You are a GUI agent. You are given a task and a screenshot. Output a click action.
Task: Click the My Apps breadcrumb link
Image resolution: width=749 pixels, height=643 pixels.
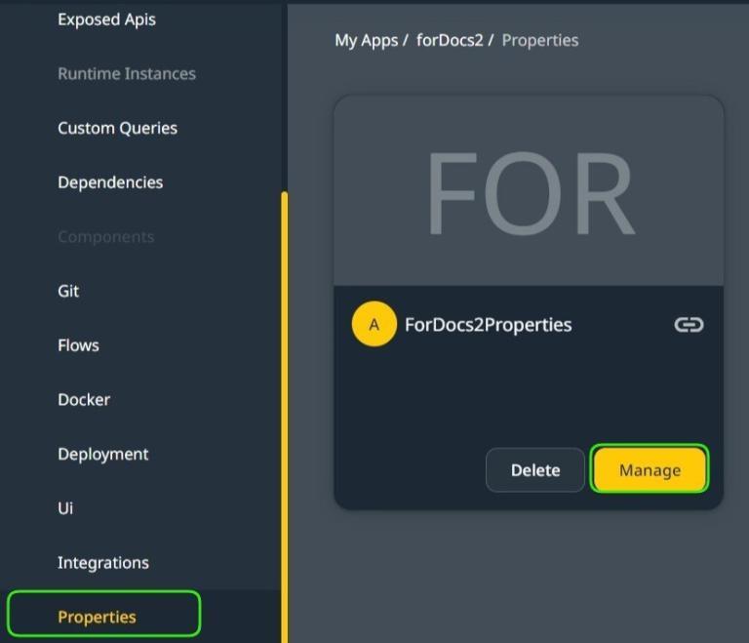(366, 40)
